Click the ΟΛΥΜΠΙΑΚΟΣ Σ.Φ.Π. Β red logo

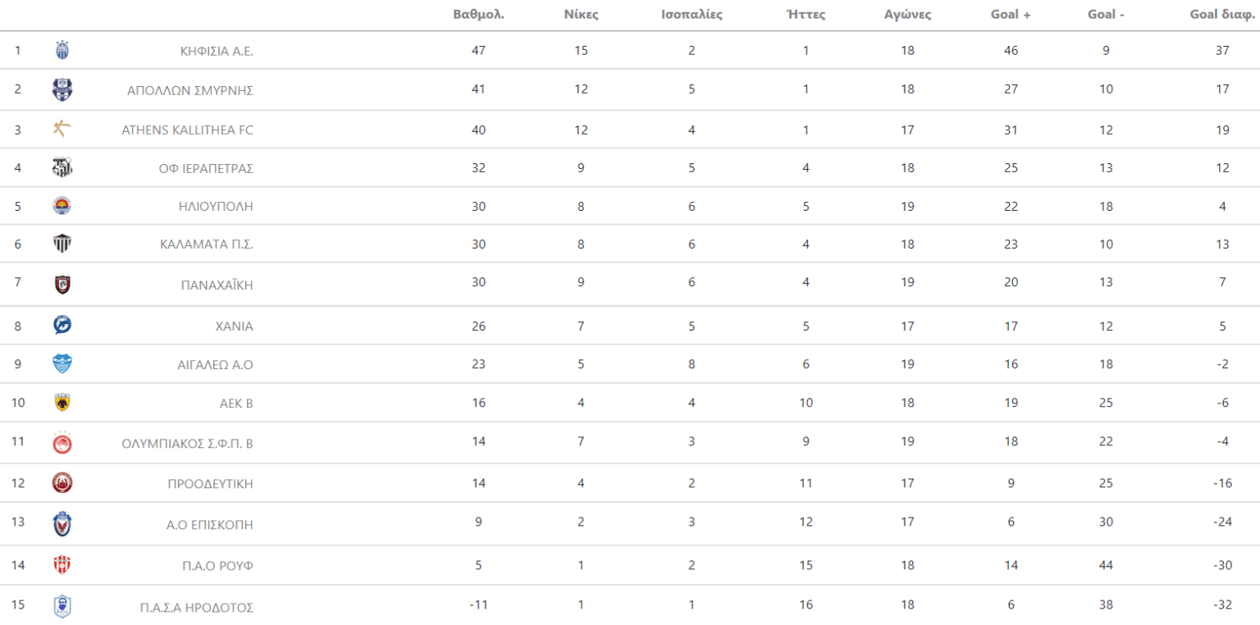[x=62, y=443]
